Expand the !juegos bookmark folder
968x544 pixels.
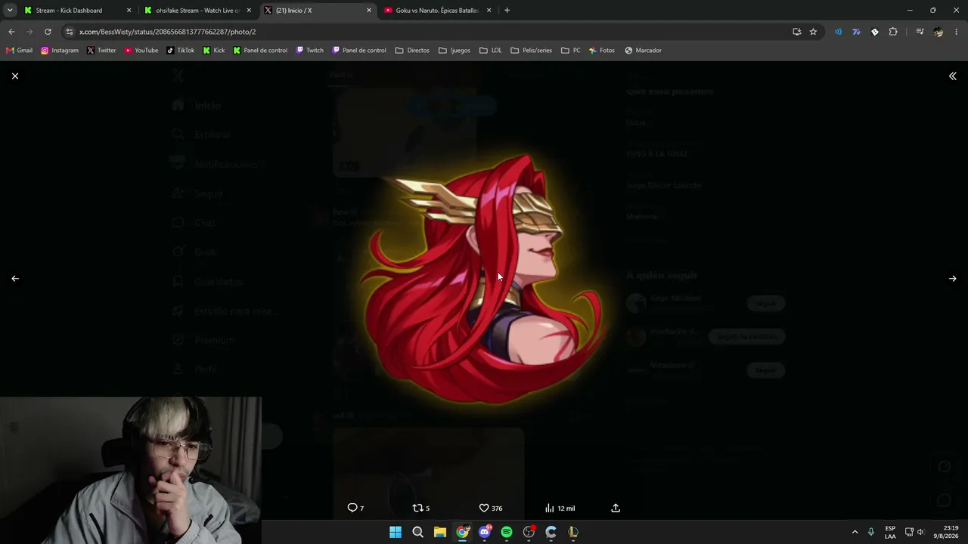tap(455, 51)
